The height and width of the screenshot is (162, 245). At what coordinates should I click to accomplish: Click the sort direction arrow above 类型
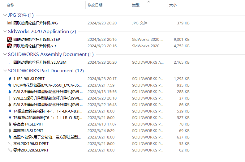(x=148, y=2)
